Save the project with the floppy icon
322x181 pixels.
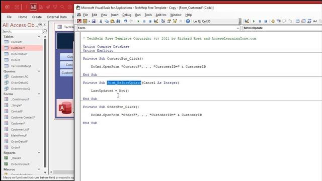coord(94,21)
